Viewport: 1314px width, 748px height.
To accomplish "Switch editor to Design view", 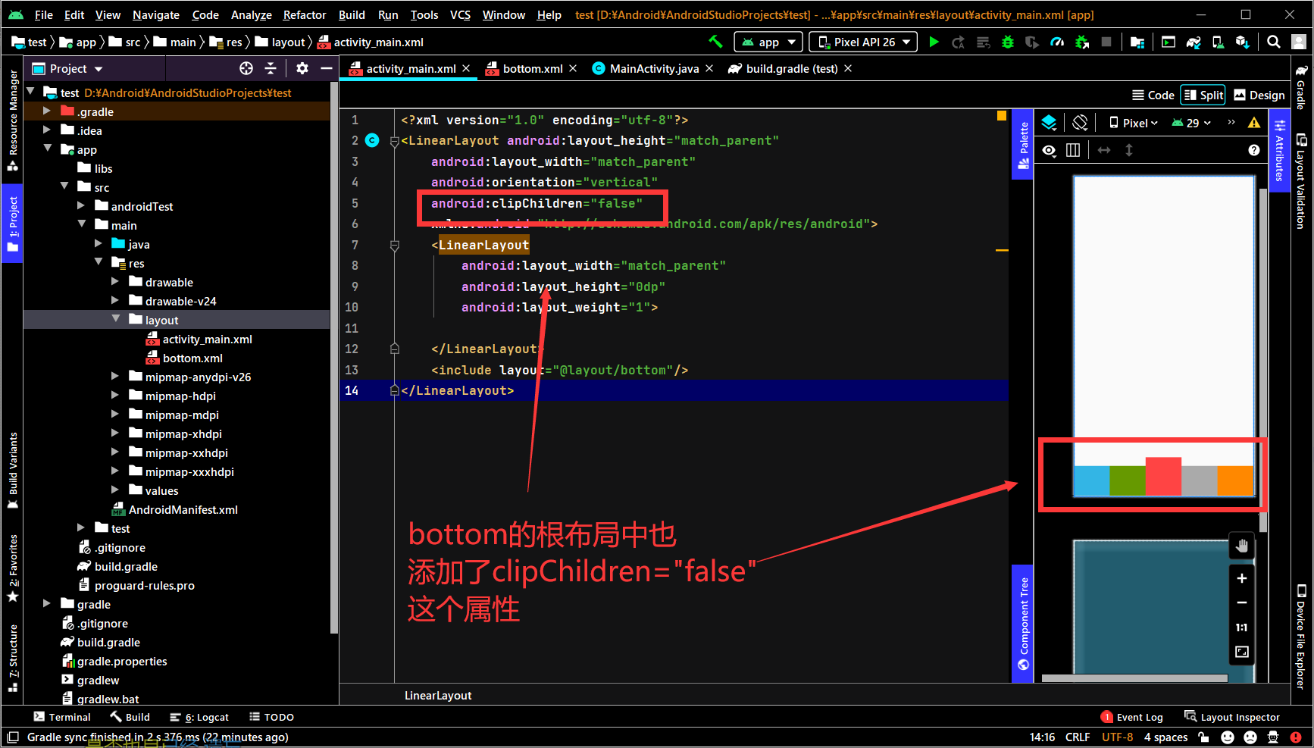I will pos(1259,95).
